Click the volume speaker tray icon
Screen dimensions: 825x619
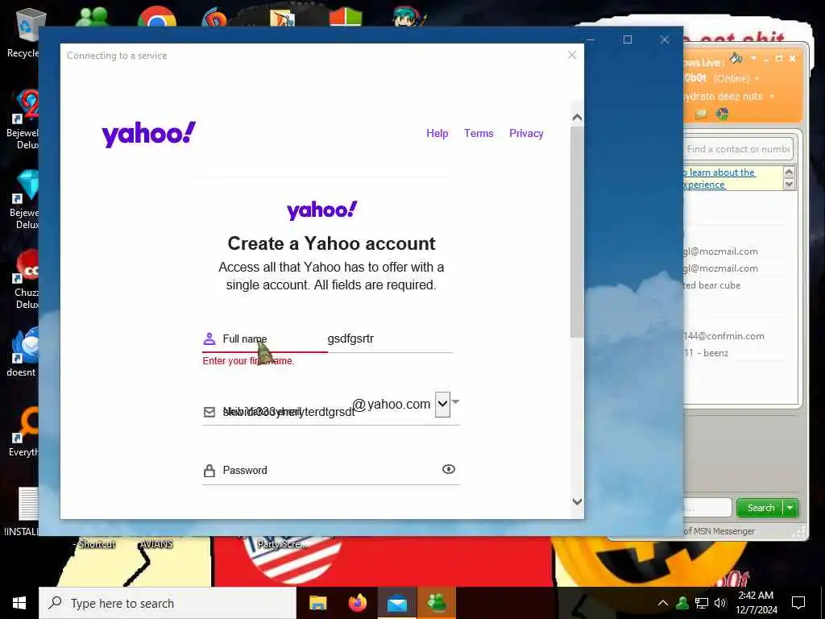tap(720, 603)
